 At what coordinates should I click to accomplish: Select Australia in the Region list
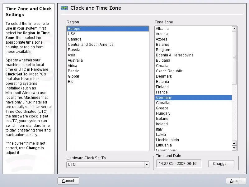coord(75,60)
